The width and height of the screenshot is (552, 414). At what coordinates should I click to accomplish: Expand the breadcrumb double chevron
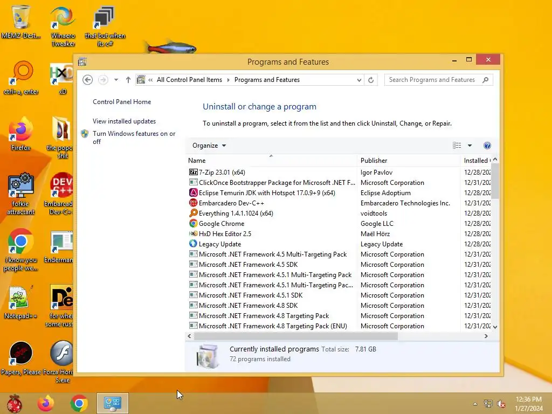point(150,80)
